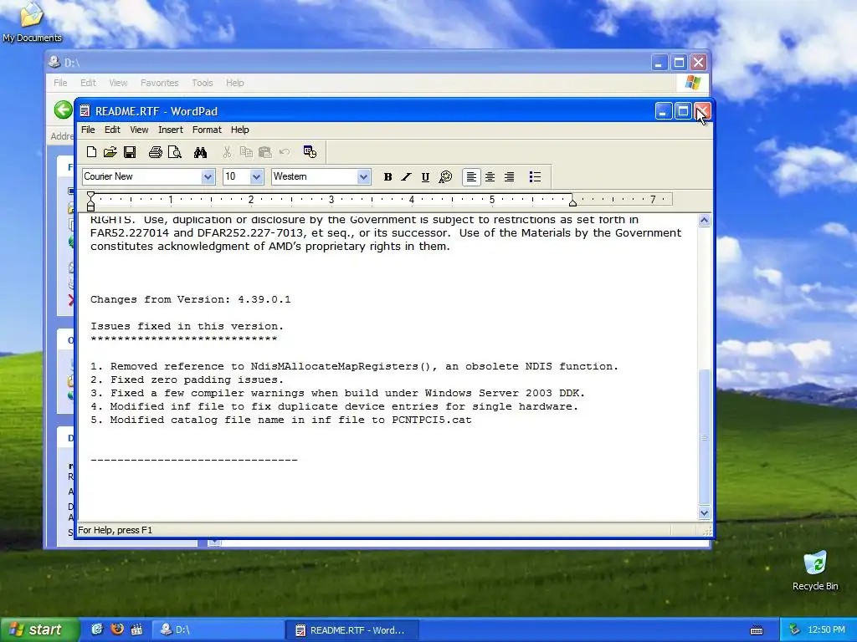The image size is (857, 642).
Task: Open WordPad Format menu
Action: point(207,130)
